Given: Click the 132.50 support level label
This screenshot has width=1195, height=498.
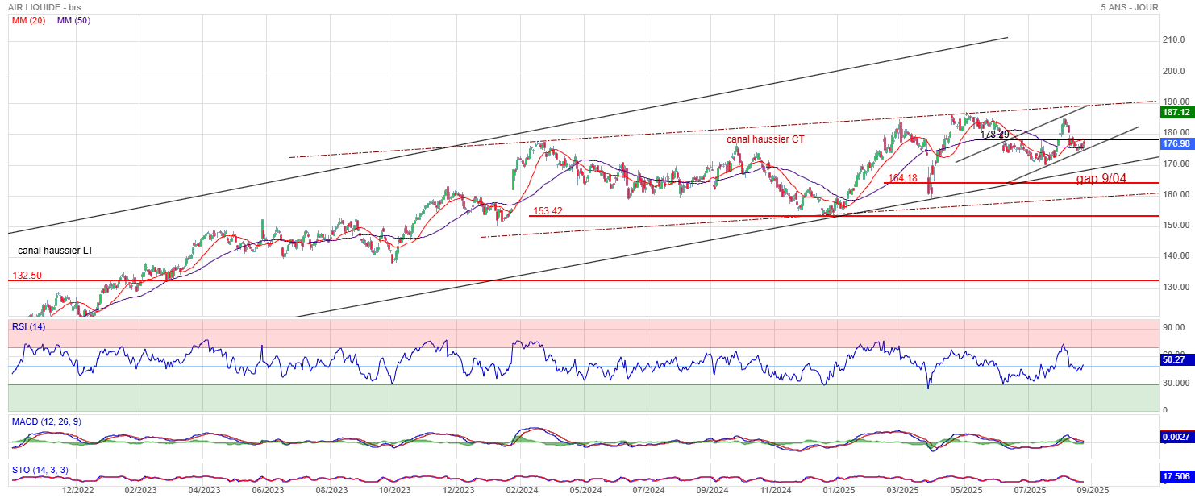Looking at the screenshot, I should tap(27, 275).
